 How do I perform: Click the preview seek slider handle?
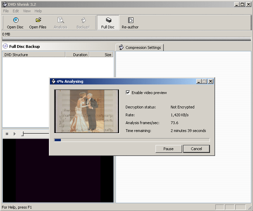click(23, 134)
